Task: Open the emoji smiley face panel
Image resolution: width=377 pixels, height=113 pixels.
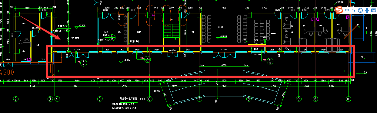Action: coord(360,10)
